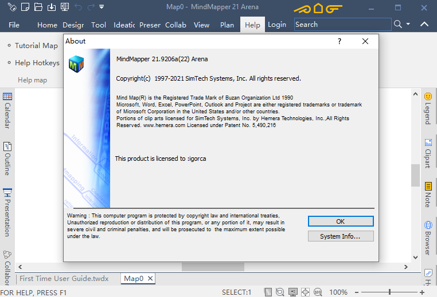Open the Help Hotkeys item
Viewport: 437px width, 297px height.
(x=37, y=63)
